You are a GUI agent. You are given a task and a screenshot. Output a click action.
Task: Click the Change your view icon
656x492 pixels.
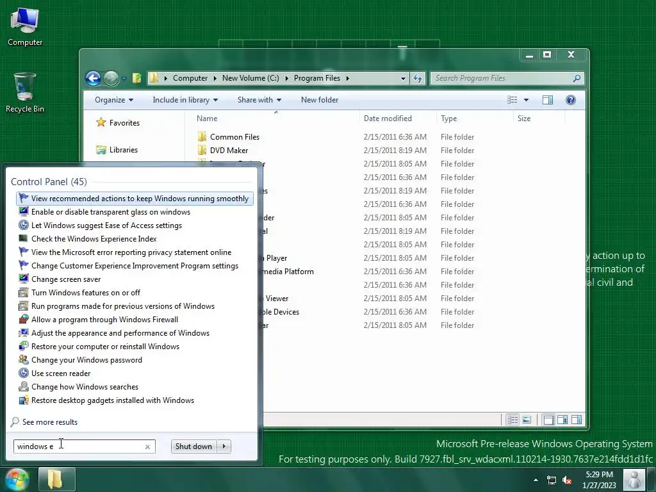(512, 100)
